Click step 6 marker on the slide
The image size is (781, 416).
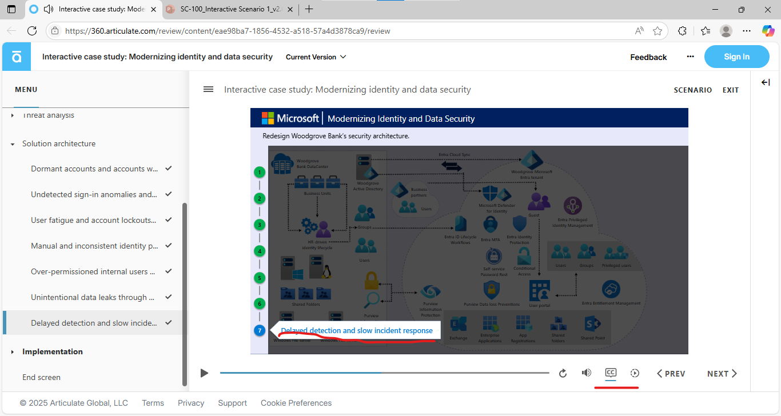pyautogui.click(x=260, y=304)
